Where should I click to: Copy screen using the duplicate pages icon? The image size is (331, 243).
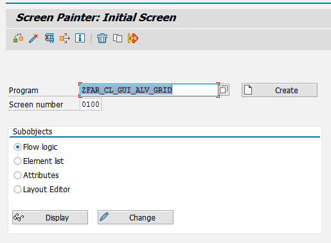click(x=118, y=39)
